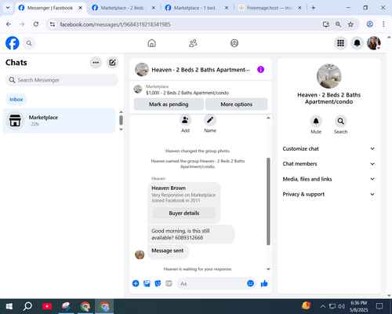Screen dimensions: 392x314
Task: Send a thumbs-up like
Action: [264, 283]
